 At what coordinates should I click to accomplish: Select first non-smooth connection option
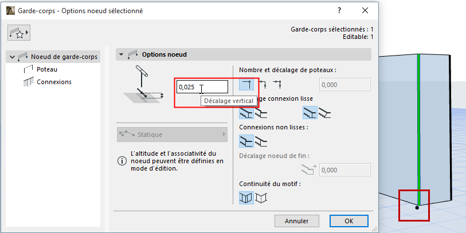[x=246, y=141]
